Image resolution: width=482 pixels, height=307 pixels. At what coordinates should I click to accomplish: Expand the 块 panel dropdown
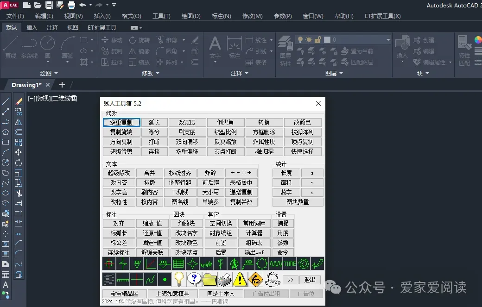point(423,73)
